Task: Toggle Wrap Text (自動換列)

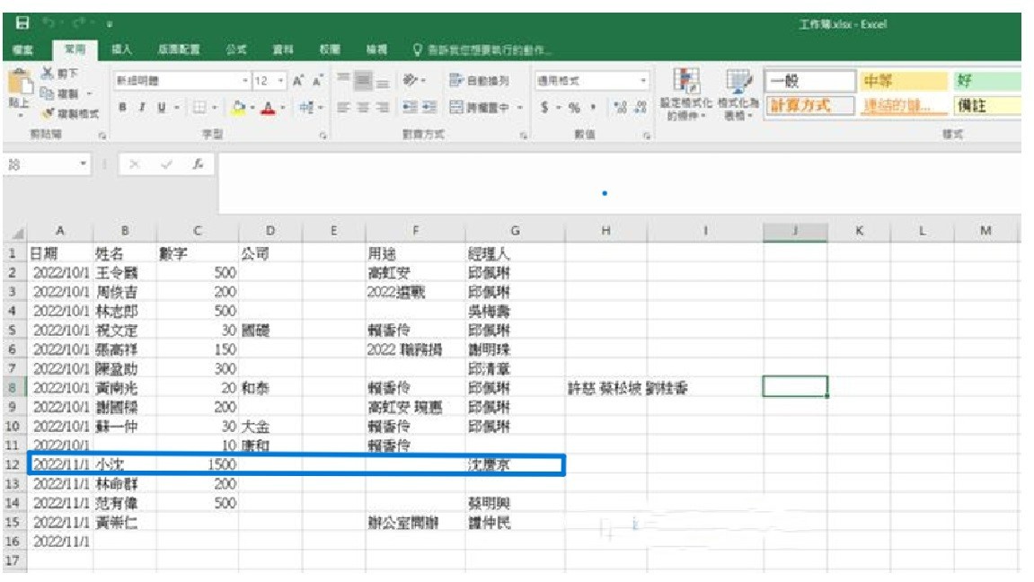Action: coord(480,81)
